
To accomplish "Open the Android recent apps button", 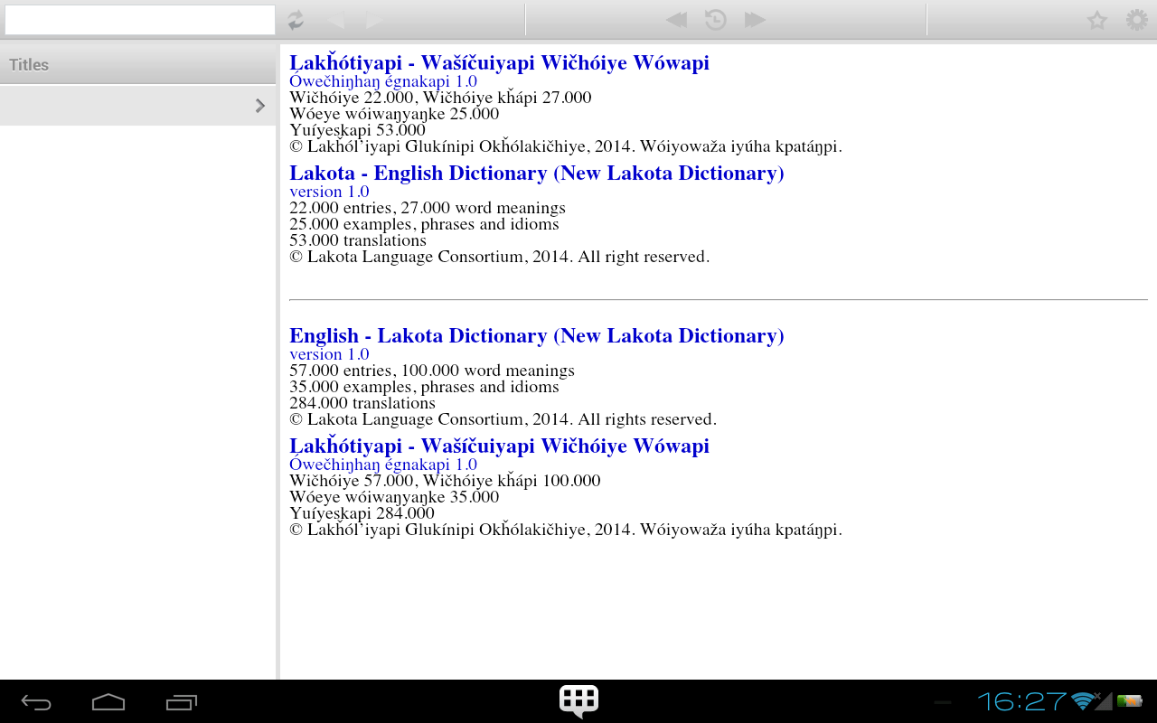I will [182, 702].
